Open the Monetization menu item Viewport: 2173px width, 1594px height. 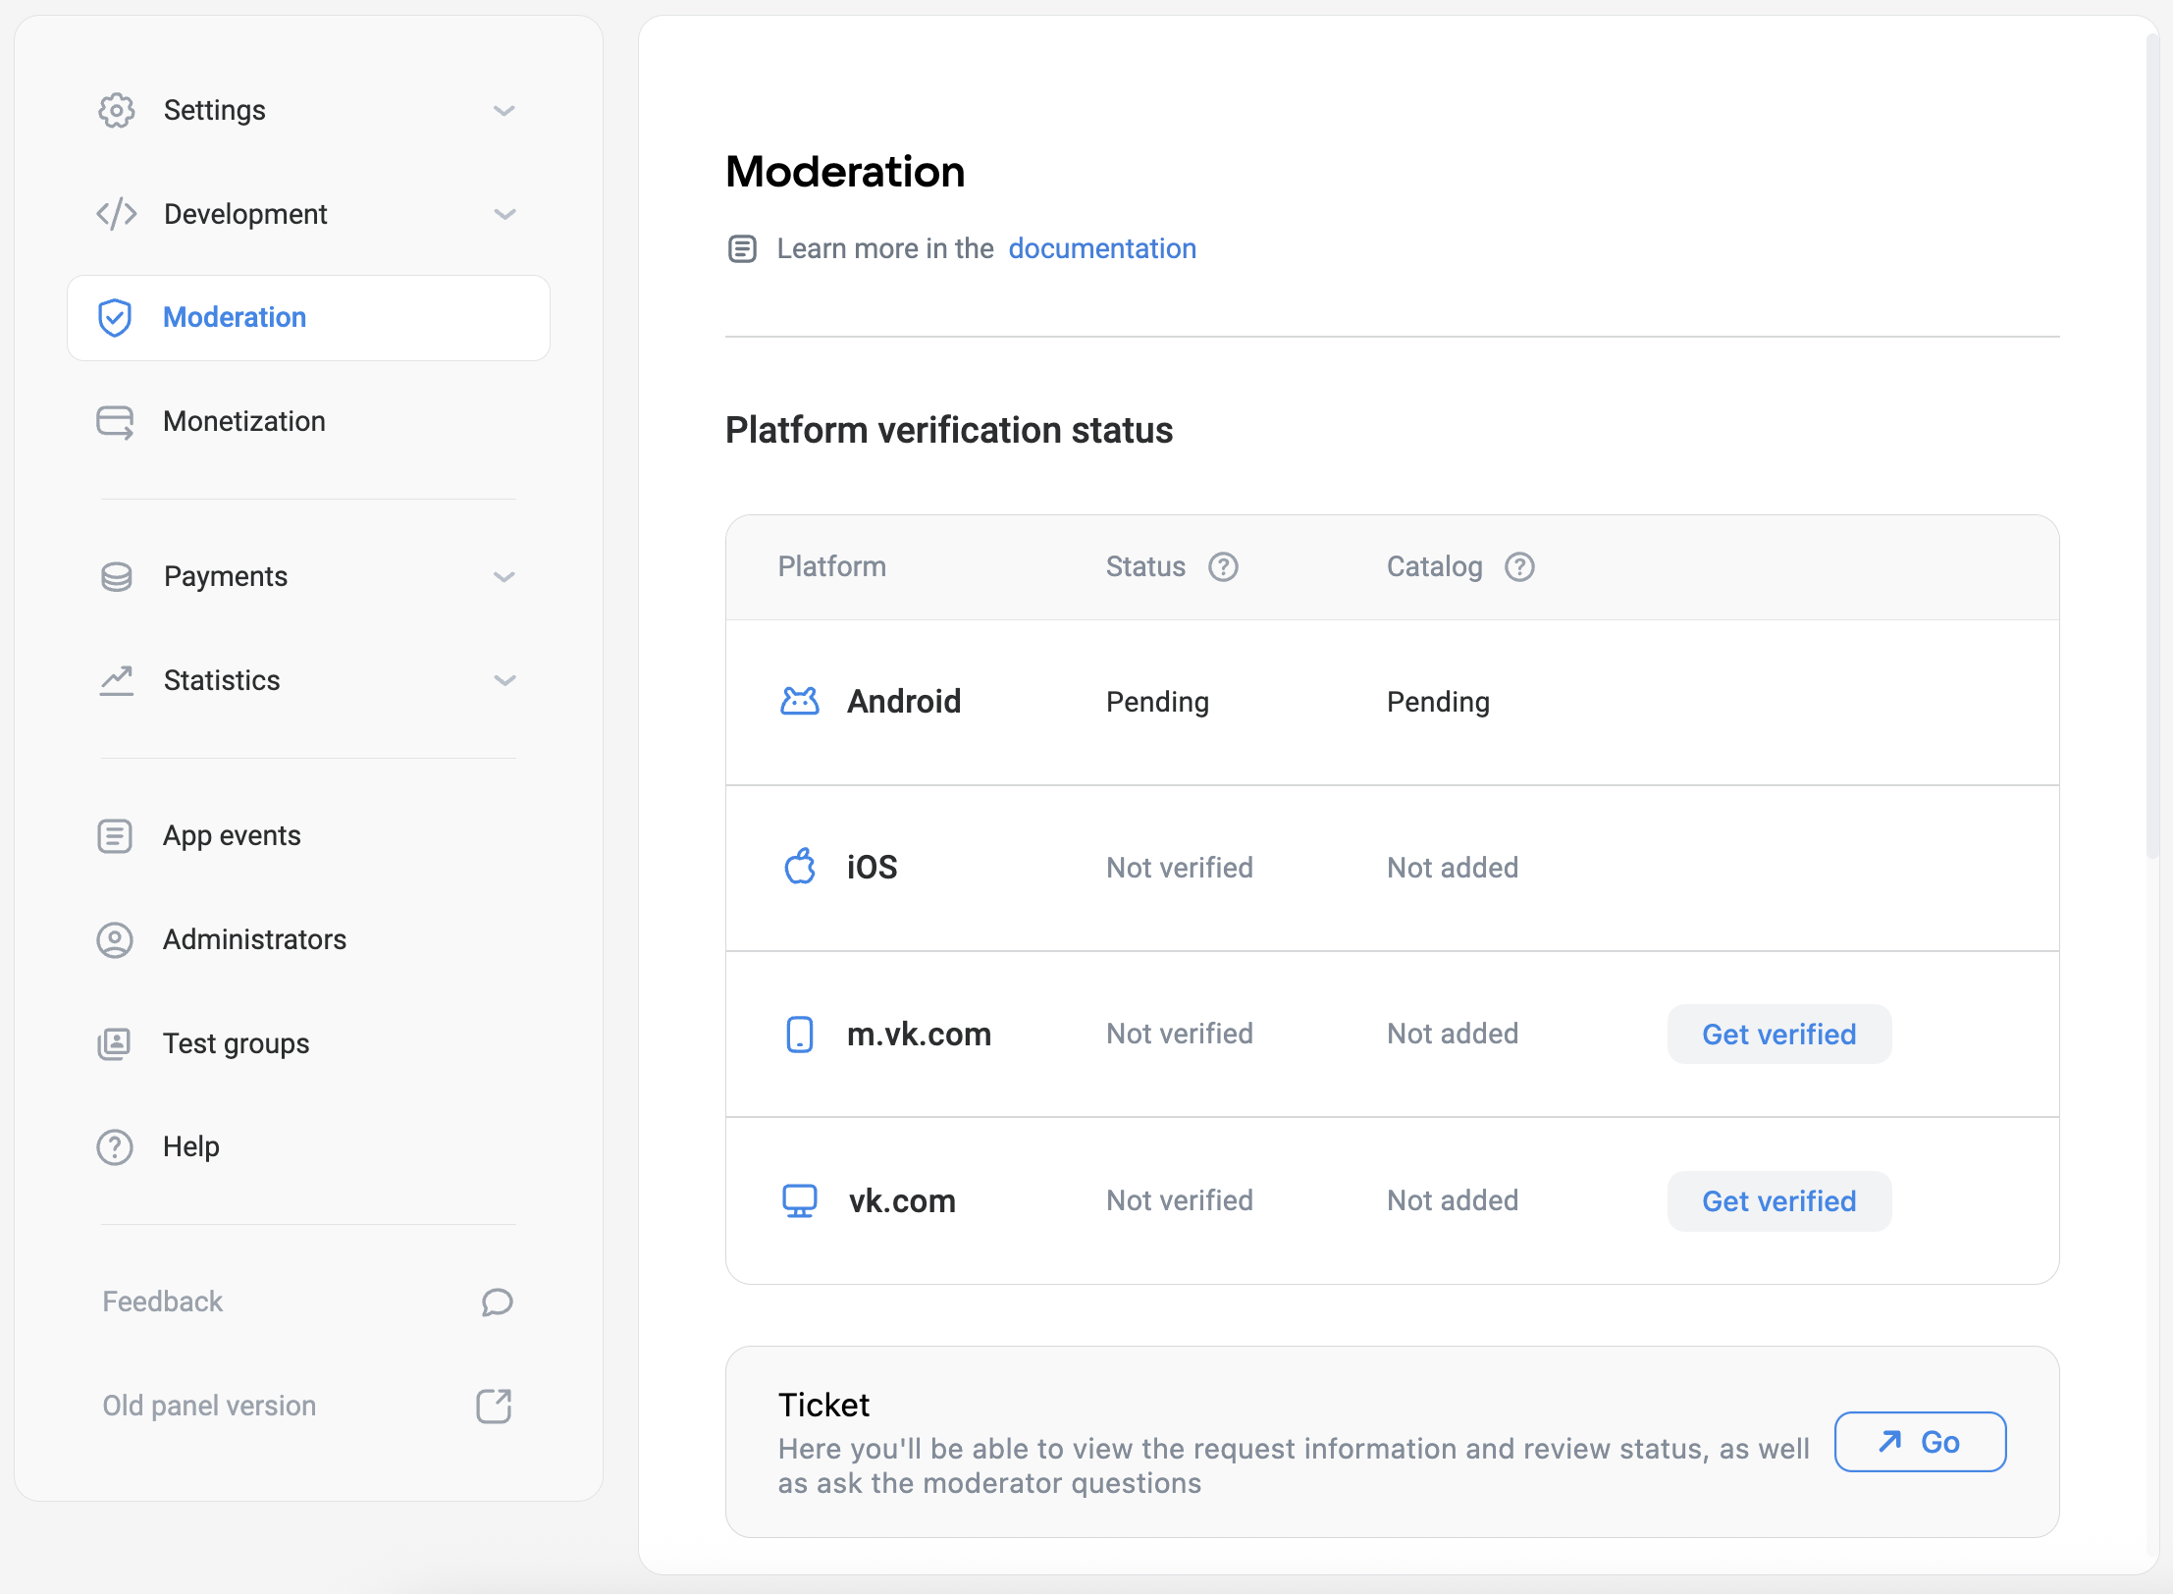[x=308, y=422]
